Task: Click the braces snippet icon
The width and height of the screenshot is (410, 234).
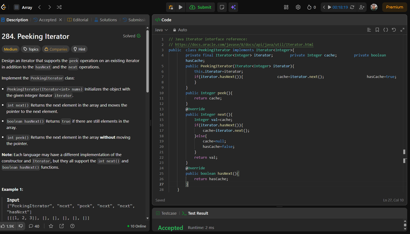Action: 385,30
